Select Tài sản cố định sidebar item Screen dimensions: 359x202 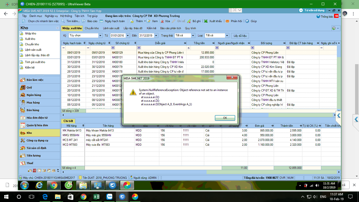tap(36, 148)
